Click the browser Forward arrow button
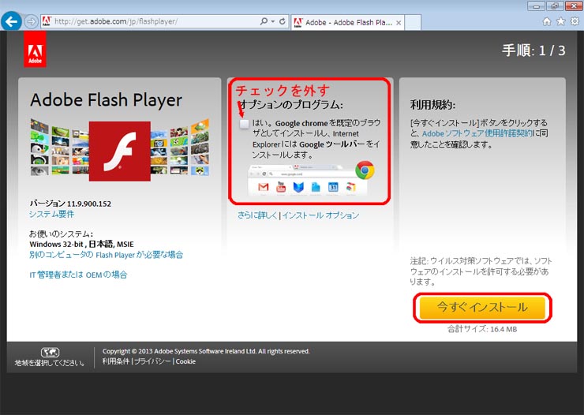Viewport: 584px width, 415px height. pos(32,21)
